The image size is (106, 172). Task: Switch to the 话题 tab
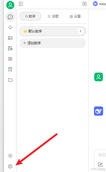coord(53,16)
